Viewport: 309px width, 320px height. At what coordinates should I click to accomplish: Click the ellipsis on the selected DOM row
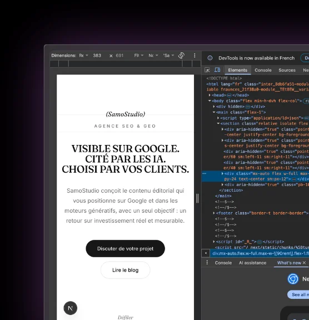204,173
